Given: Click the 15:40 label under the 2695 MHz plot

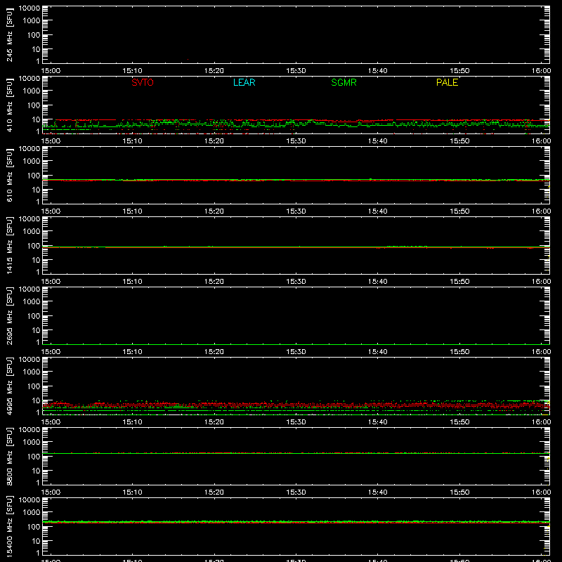Looking at the screenshot, I should (x=378, y=352).
